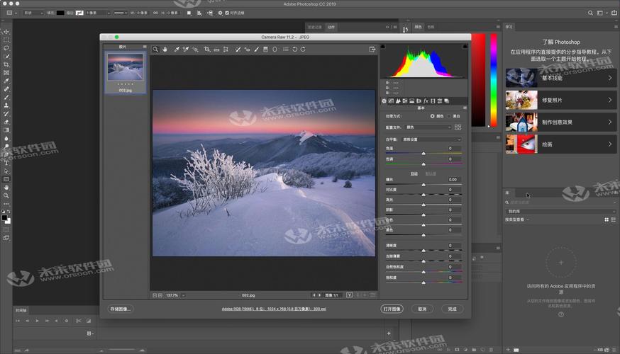Switch to Detail panel tab

[x=398, y=101]
